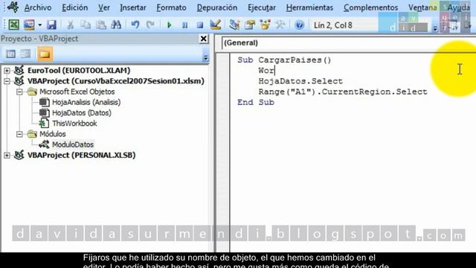Screen dimensions: 476x268
Task: Click the Cut scissors icon
Action: click(x=70, y=25)
